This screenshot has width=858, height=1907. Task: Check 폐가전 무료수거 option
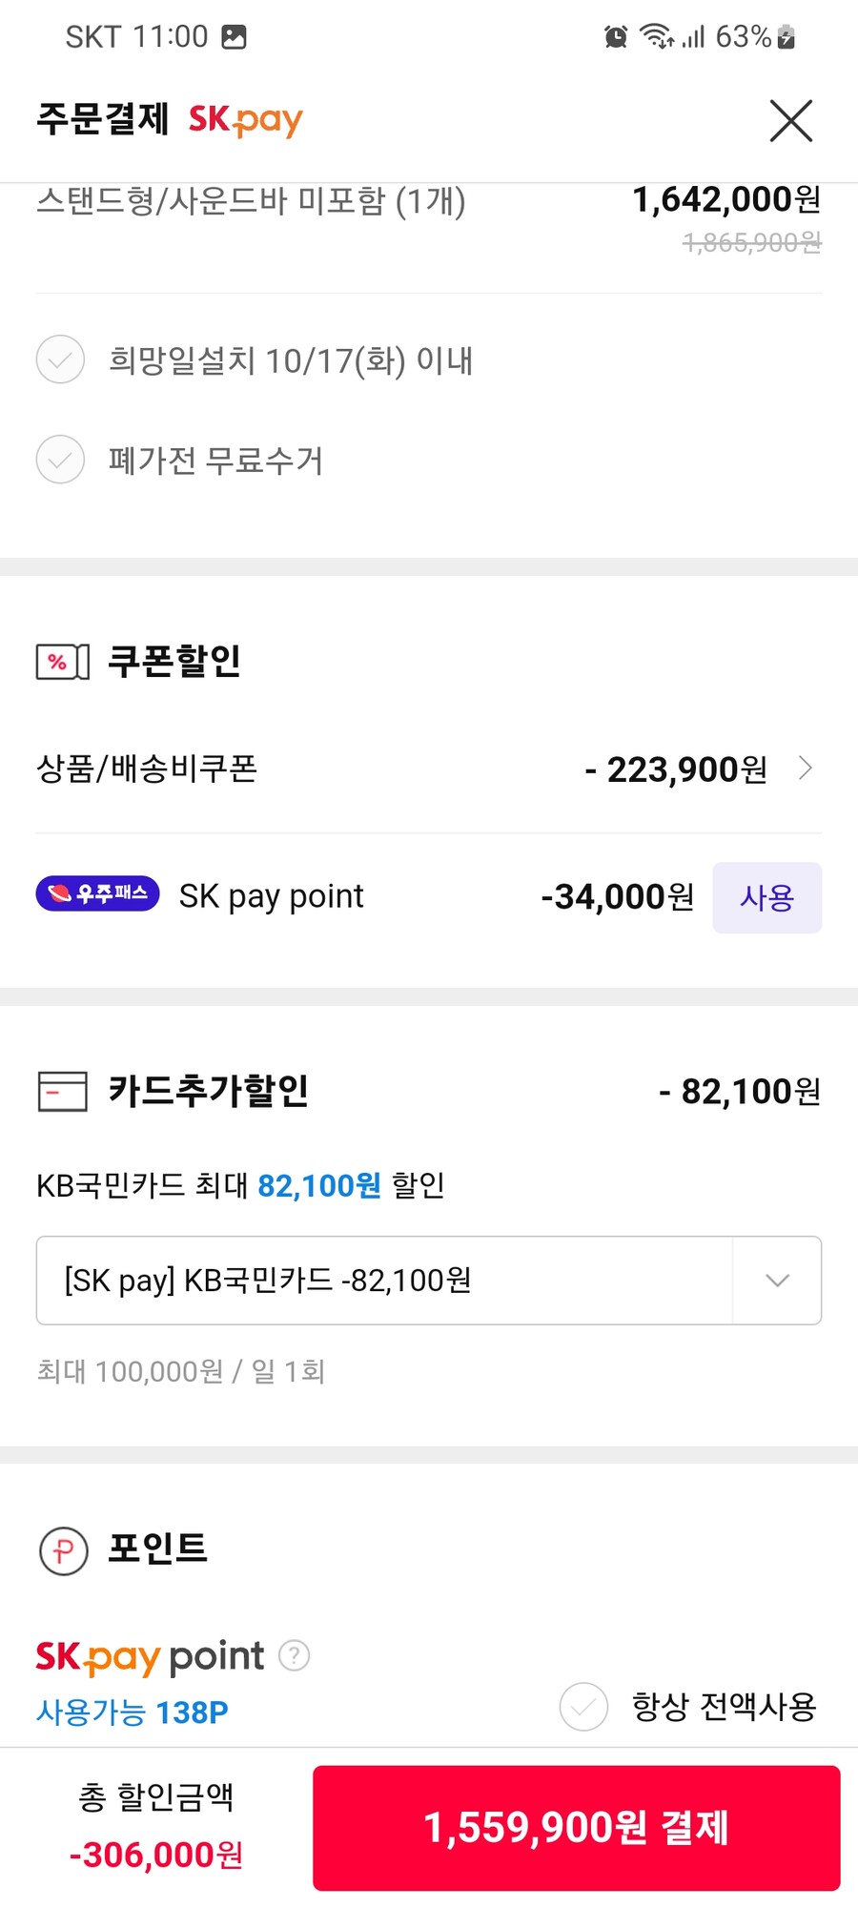(60, 460)
